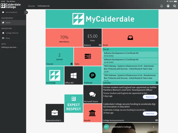Open the 70% Attendance tile
The height and width of the screenshot is (133, 178).
(x=64, y=38)
